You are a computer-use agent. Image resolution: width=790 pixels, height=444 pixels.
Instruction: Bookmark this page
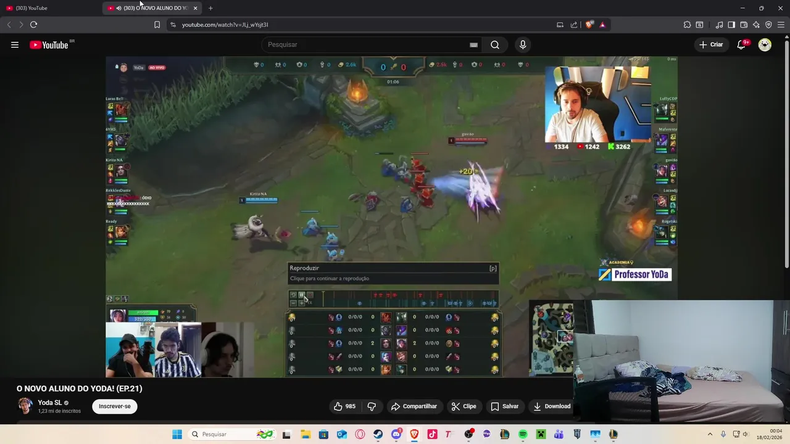pos(157,25)
